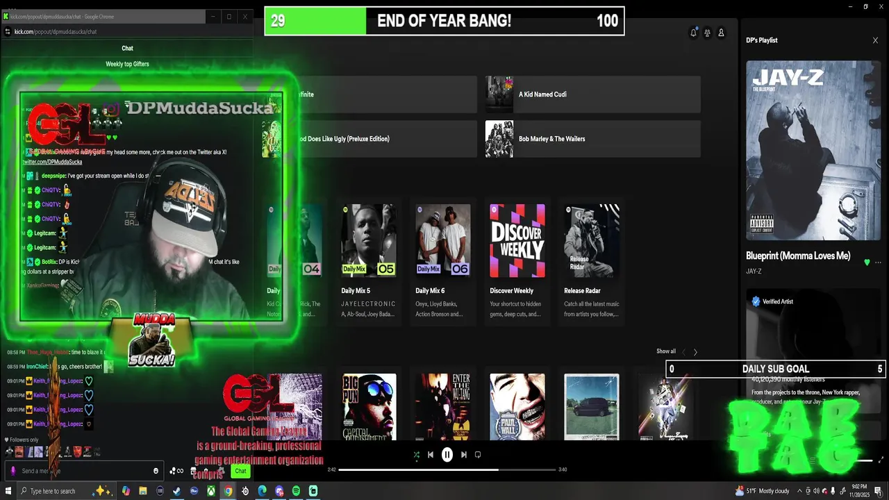Open the Xbox taskbar icon
Image resolution: width=889 pixels, height=500 pixels.
(211, 491)
